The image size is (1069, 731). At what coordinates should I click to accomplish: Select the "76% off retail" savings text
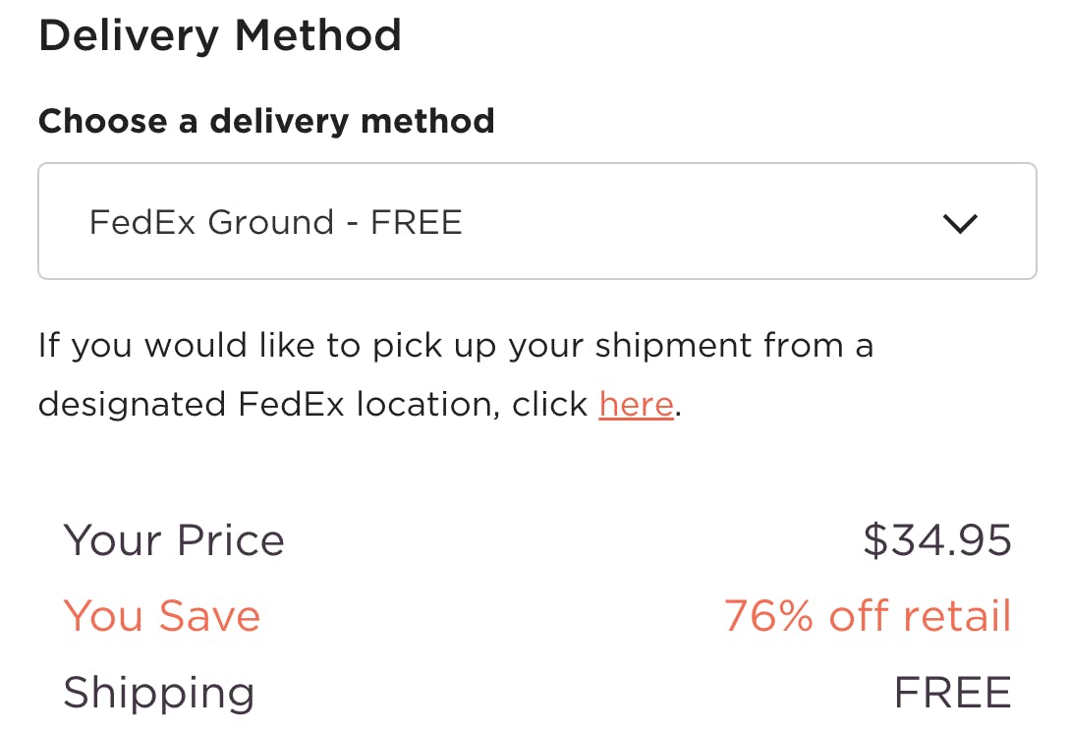867,616
